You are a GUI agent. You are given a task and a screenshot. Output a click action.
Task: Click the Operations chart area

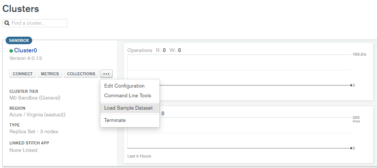point(240,71)
